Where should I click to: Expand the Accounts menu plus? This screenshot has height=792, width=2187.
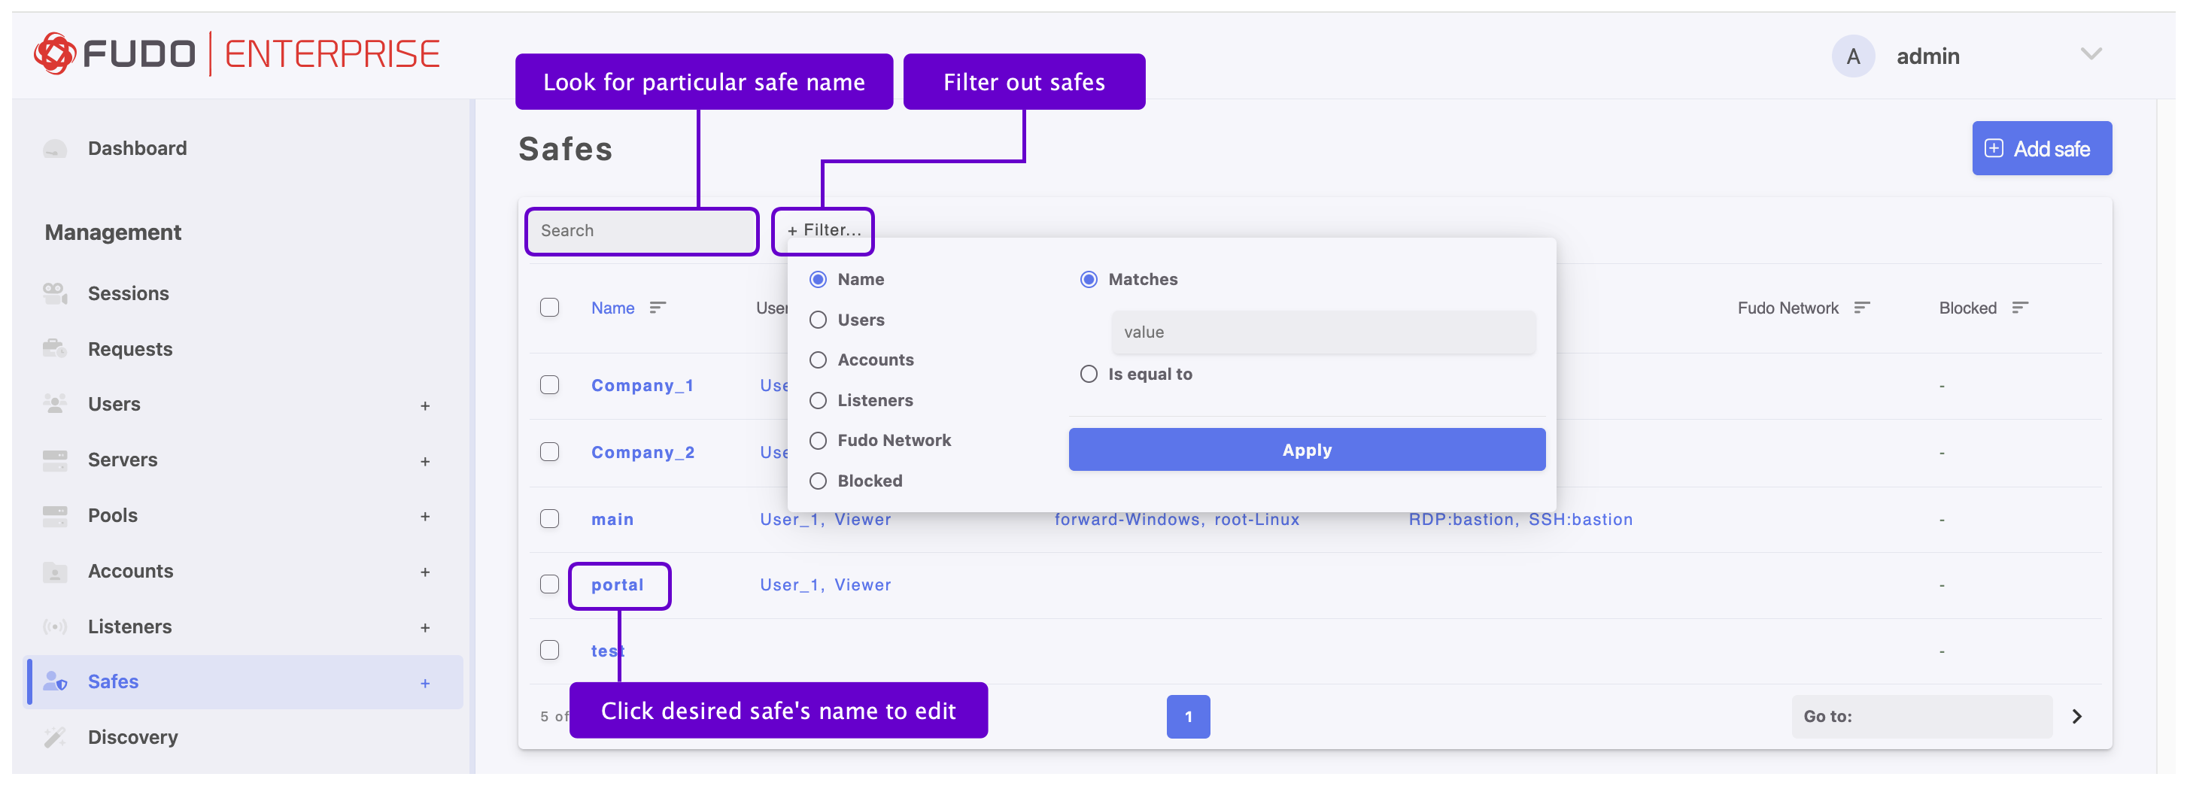point(425,573)
